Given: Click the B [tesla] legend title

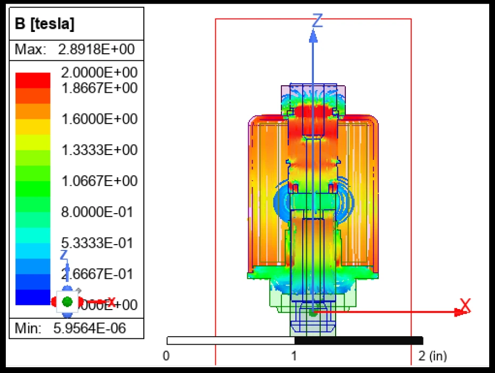Looking at the screenshot, I should pyautogui.click(x=45, y=24).
